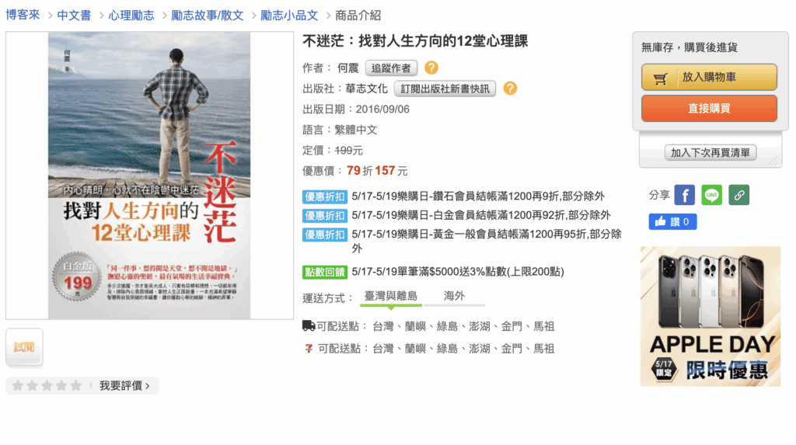
Task: Share via the LINE icon
Action: (x=712, y=195)
